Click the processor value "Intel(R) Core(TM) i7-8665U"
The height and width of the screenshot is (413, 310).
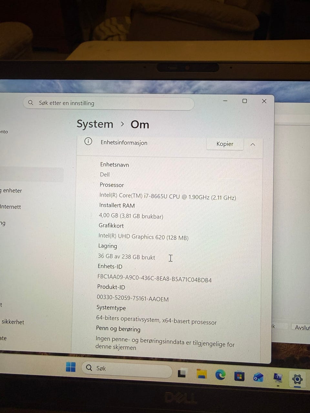pos(168,196)
